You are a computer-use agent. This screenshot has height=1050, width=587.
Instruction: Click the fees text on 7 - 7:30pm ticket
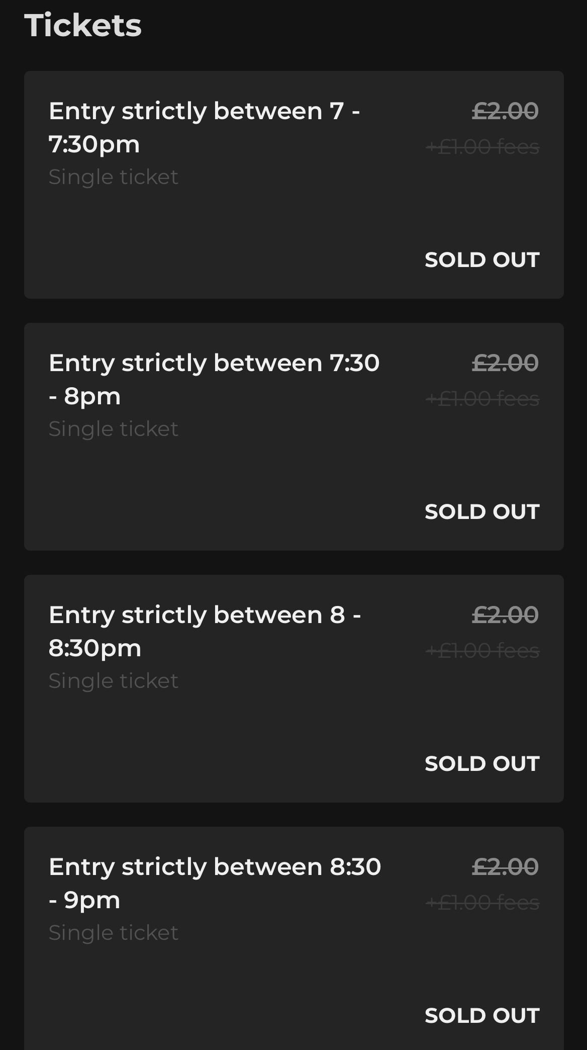coord(482,147)
